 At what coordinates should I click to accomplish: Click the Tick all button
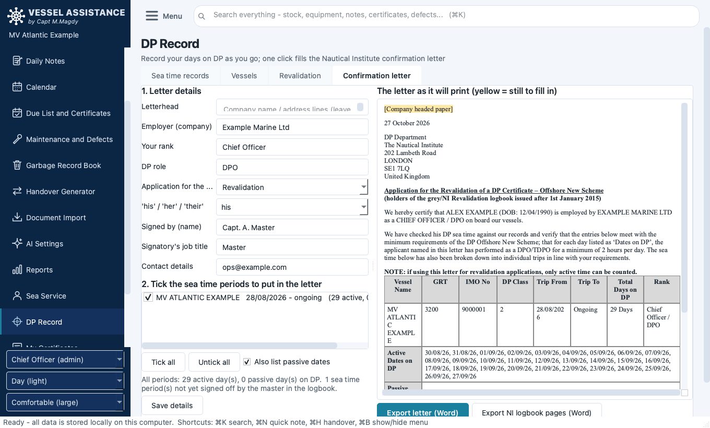coord(163,362)
